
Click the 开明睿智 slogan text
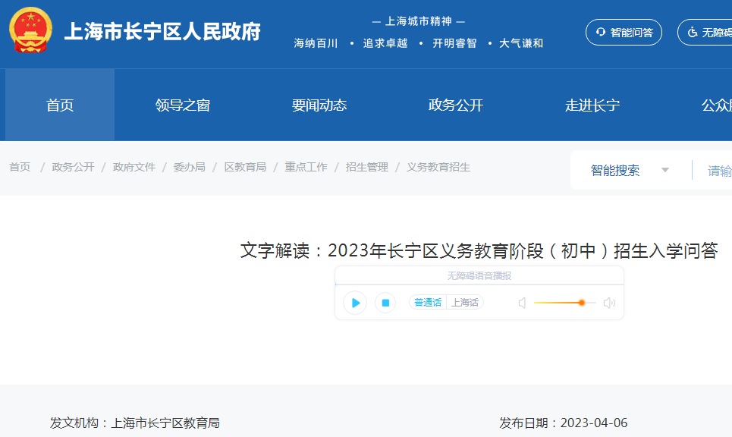[454, 43]
